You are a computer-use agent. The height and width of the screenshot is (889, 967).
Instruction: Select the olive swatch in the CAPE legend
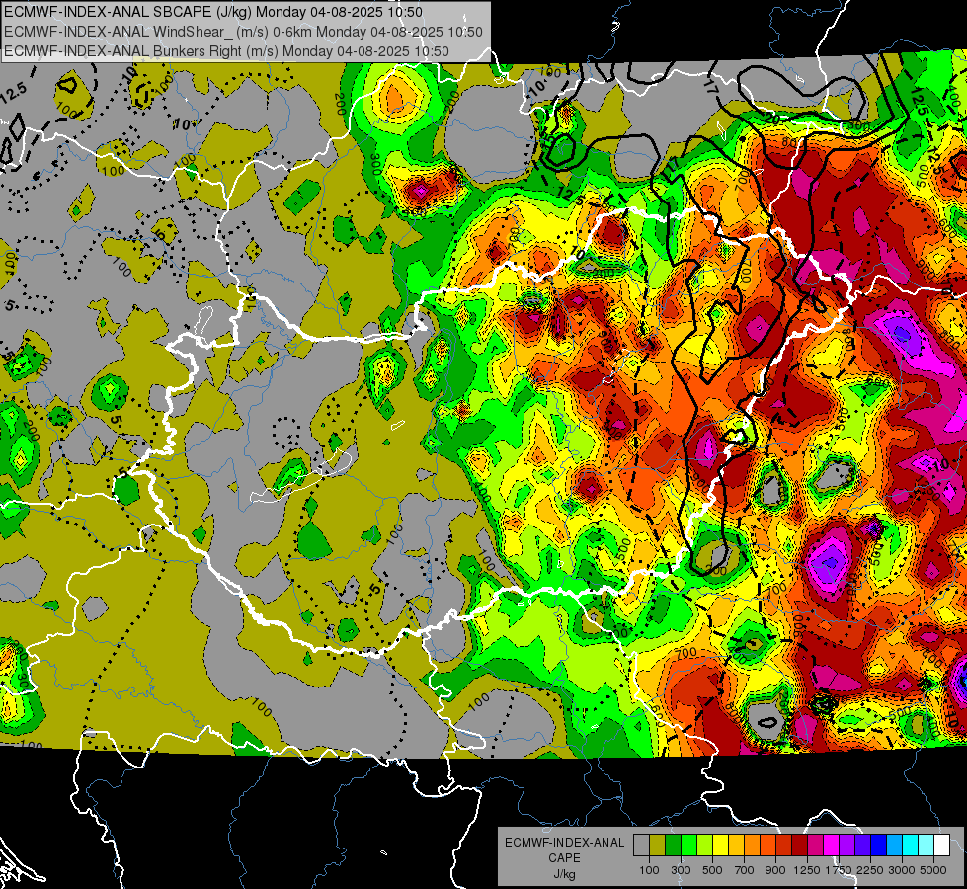(x=658, y=845)
